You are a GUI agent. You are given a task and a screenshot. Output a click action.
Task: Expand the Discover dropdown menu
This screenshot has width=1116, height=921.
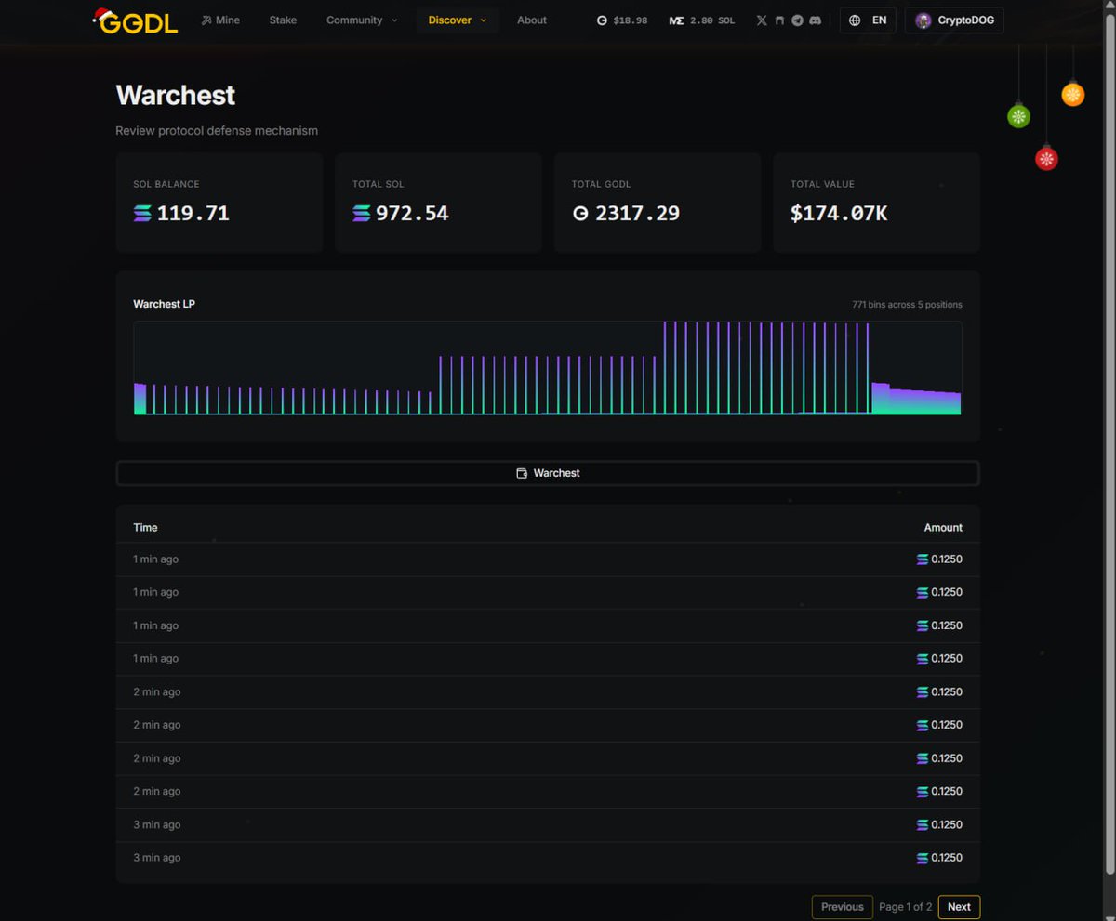[458, 20]
